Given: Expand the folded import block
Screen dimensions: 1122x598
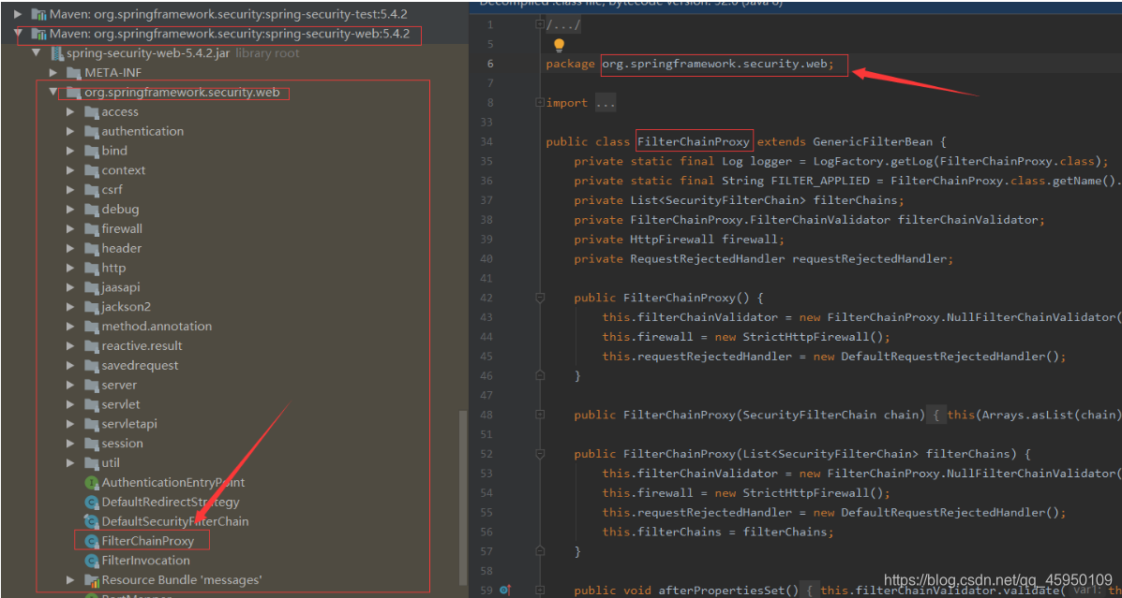Looking at the screenshot, I should 540,103.
